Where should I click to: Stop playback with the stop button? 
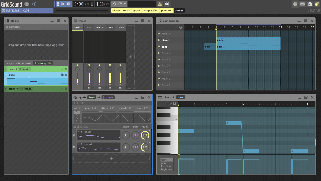(69, 4)
